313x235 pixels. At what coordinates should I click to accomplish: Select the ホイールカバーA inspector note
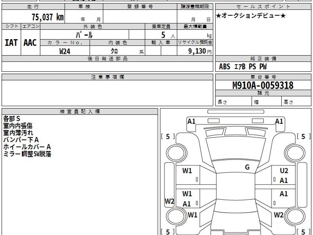click(x=27, y=147)
